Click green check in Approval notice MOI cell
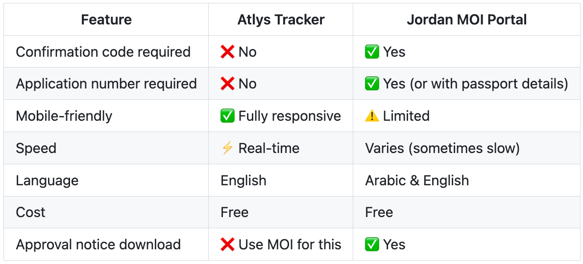The image size is (583, 264). pos(372,245)
